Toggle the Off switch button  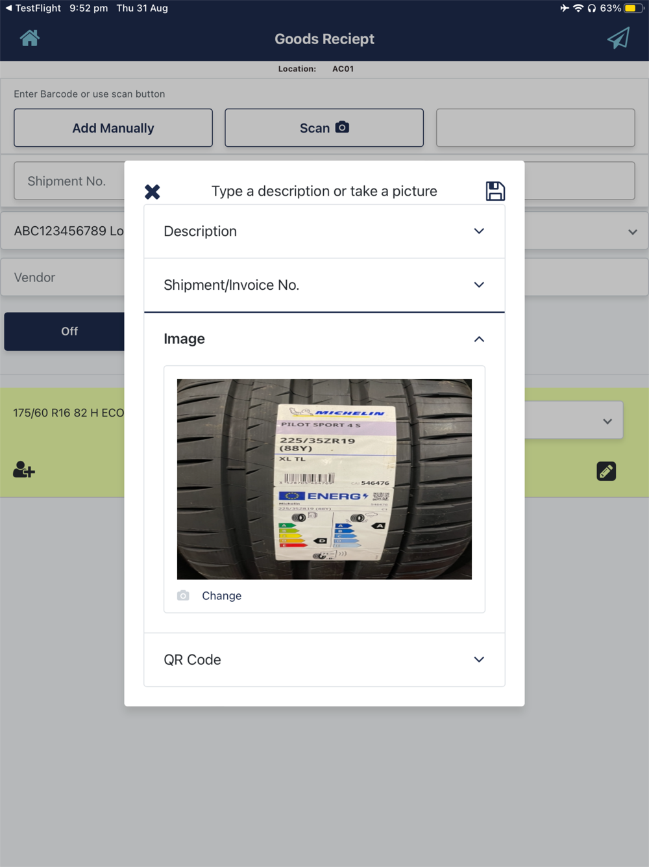[x=64, y=331]
